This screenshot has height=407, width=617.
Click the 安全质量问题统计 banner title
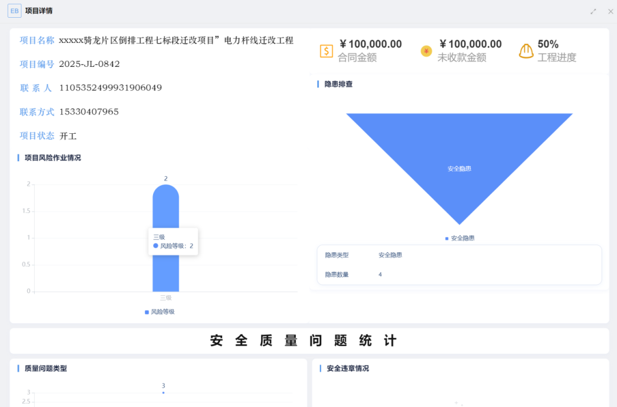point(304,341)
